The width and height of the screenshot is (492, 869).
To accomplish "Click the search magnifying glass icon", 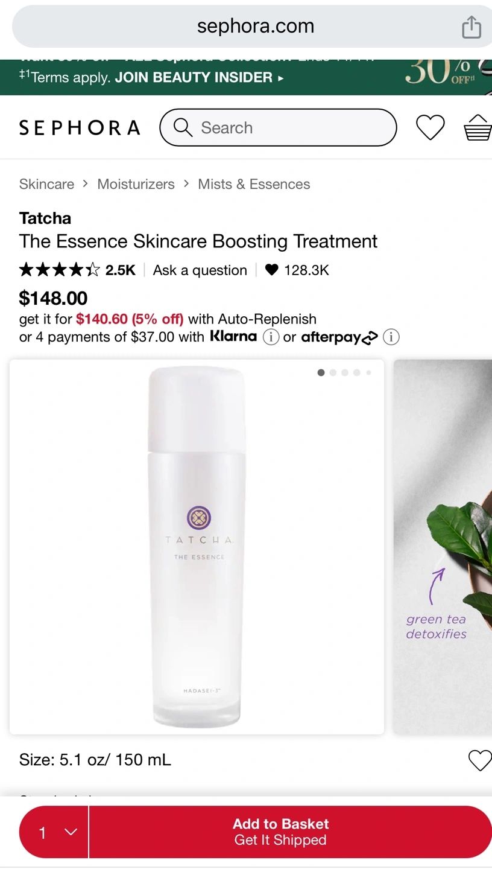I will click(x=183, y=127).
